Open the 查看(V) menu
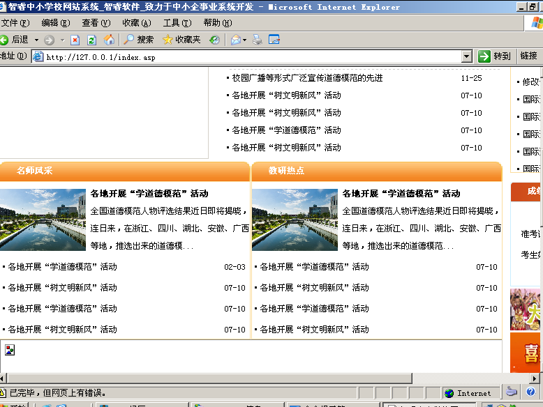This screenshot has height=407, width=543. (96, 23)
